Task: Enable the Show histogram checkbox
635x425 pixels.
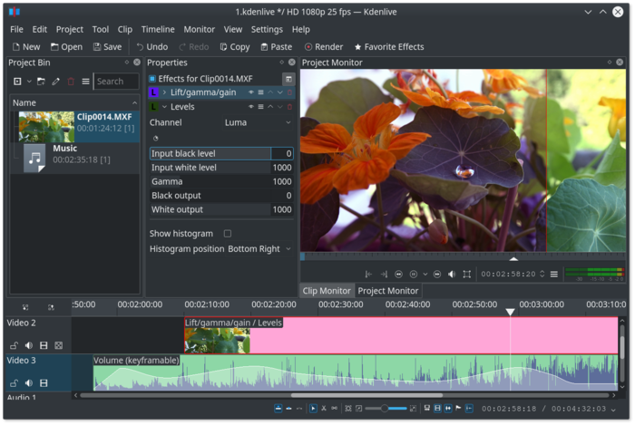Action: coord(228,234)
